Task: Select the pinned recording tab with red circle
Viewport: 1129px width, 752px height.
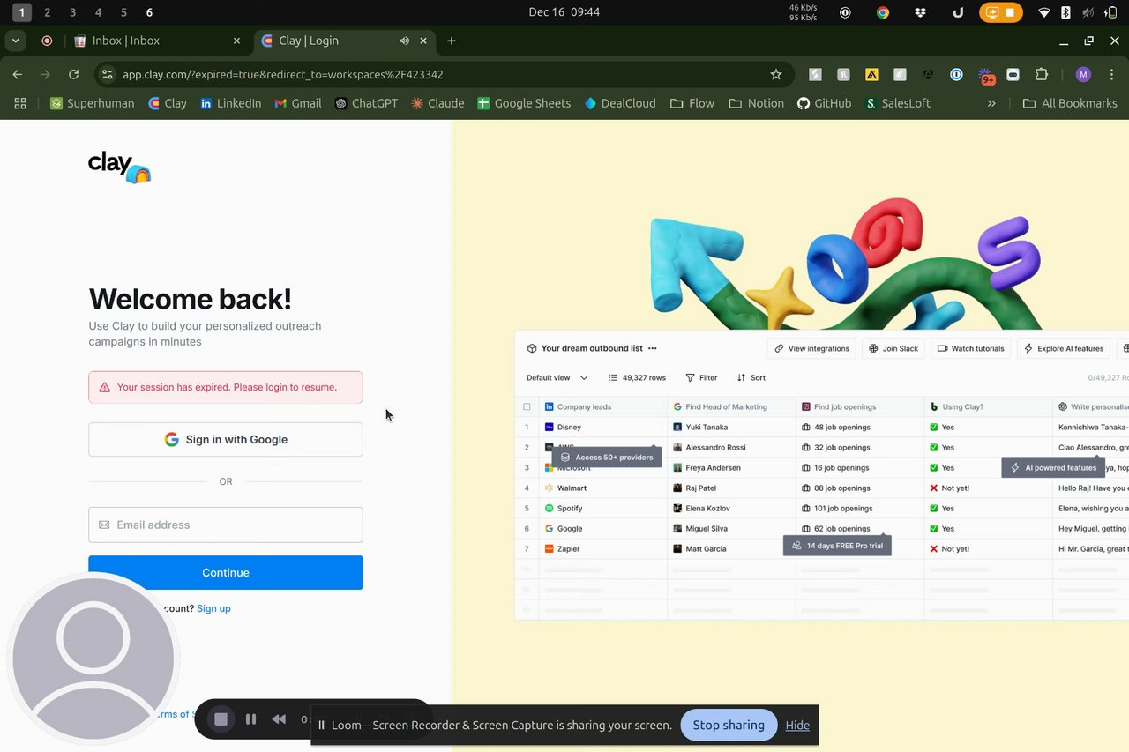Action: tap(47, 41)
